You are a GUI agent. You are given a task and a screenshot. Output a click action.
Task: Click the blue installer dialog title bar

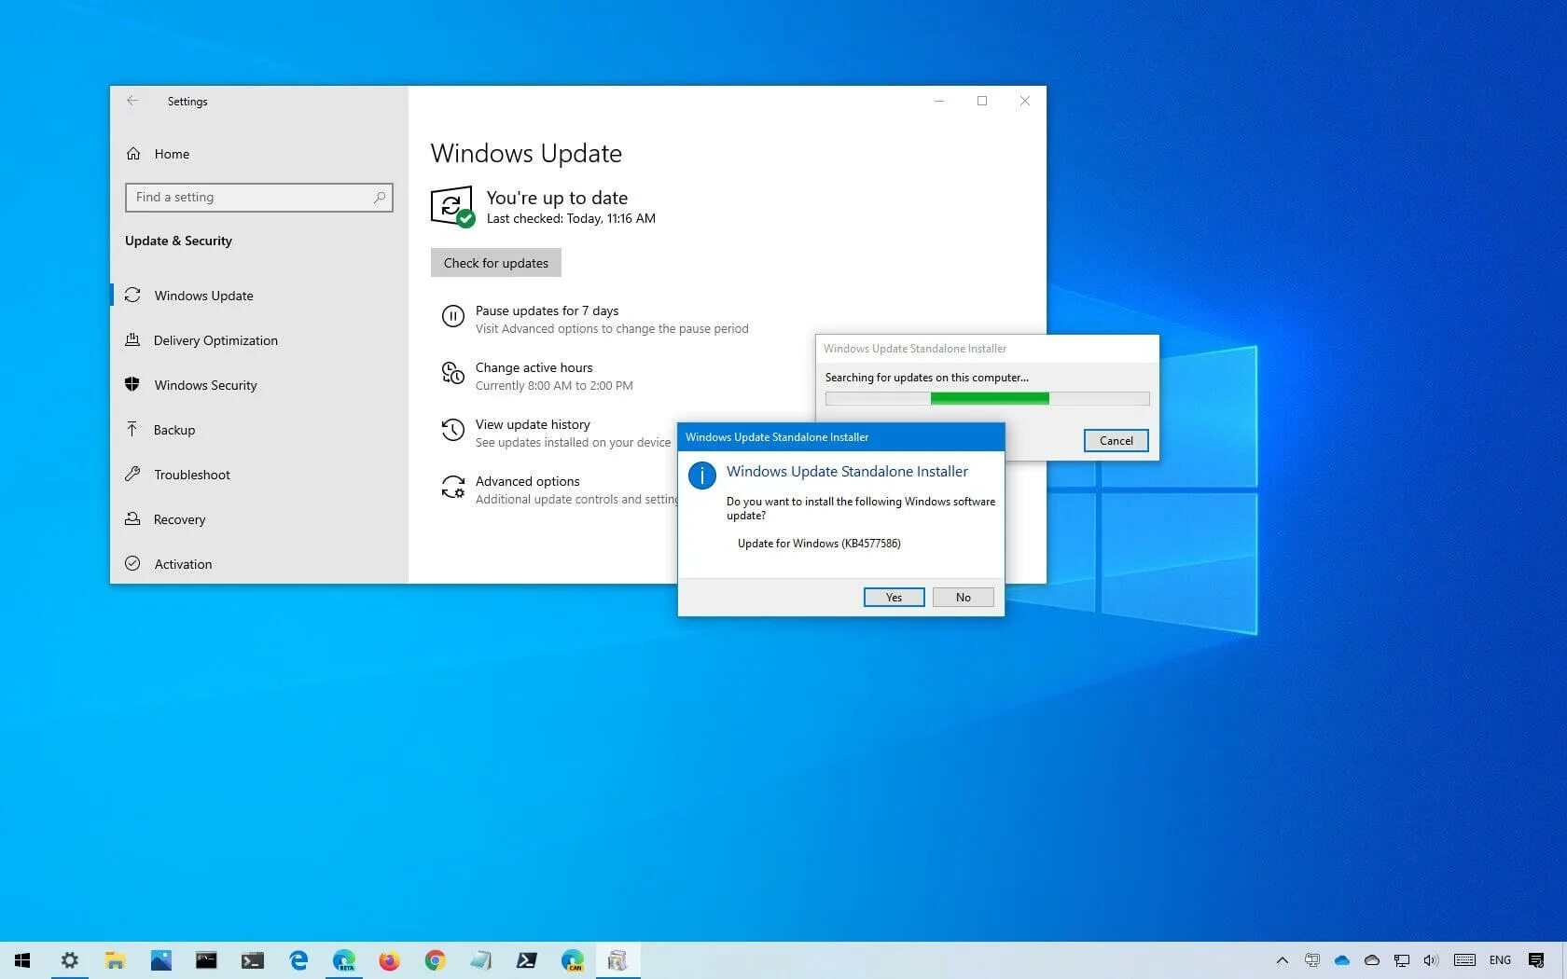click(x=841, y=436)
